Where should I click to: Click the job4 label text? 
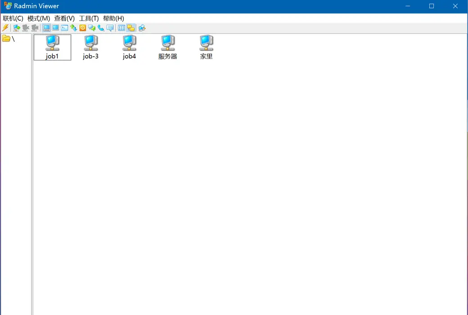click(x=129, y=56)
